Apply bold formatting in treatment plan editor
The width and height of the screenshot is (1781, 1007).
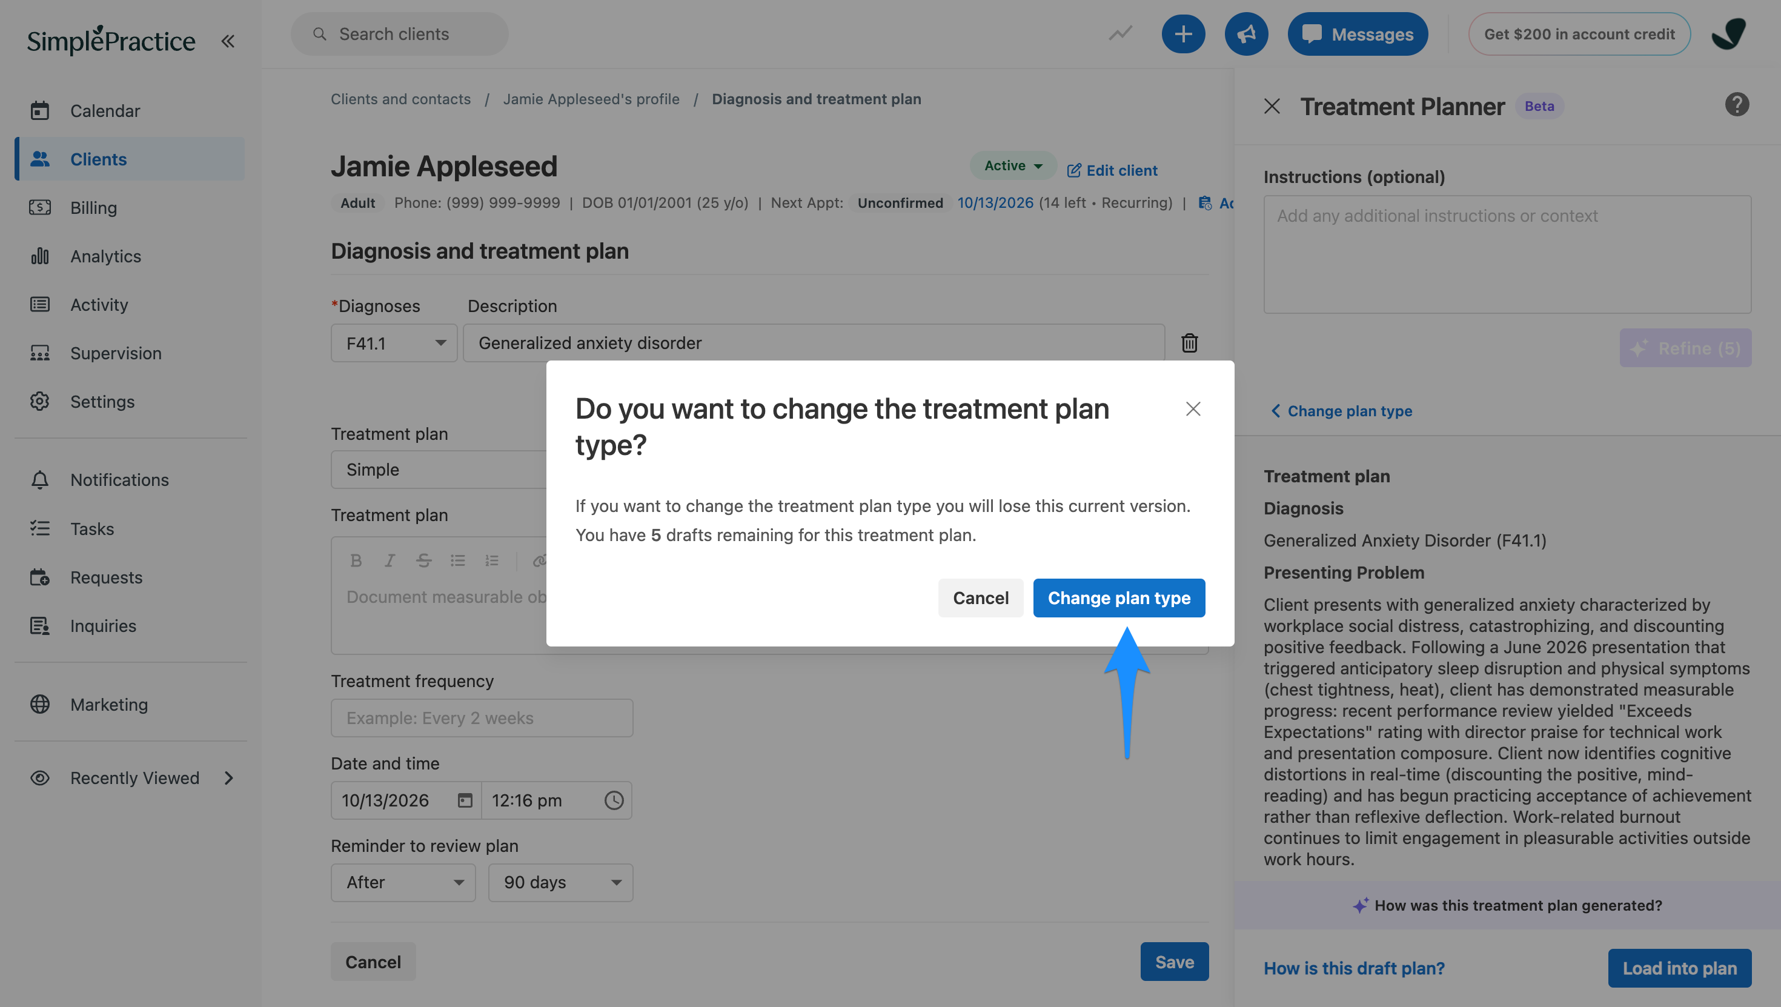356,560
